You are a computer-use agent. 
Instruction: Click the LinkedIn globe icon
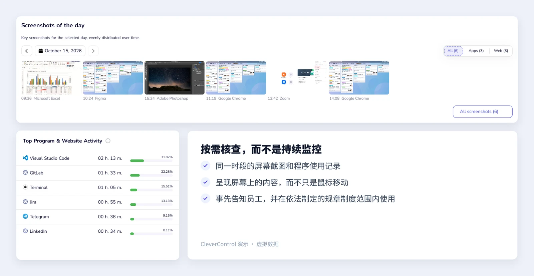coord(25,231)
